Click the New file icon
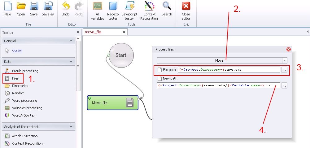Screen dimensions: 310x148 8,6
